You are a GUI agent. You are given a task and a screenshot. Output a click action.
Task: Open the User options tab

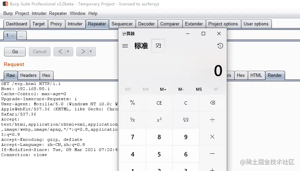[256, 24]
